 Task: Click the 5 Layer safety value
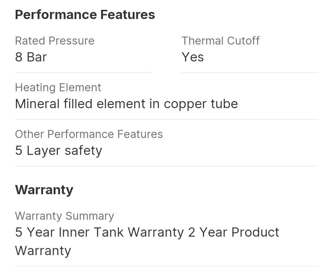pyautogui.click(x=59, y=151)
